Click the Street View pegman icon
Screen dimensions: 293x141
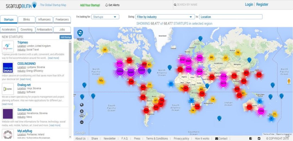(289, 81)
